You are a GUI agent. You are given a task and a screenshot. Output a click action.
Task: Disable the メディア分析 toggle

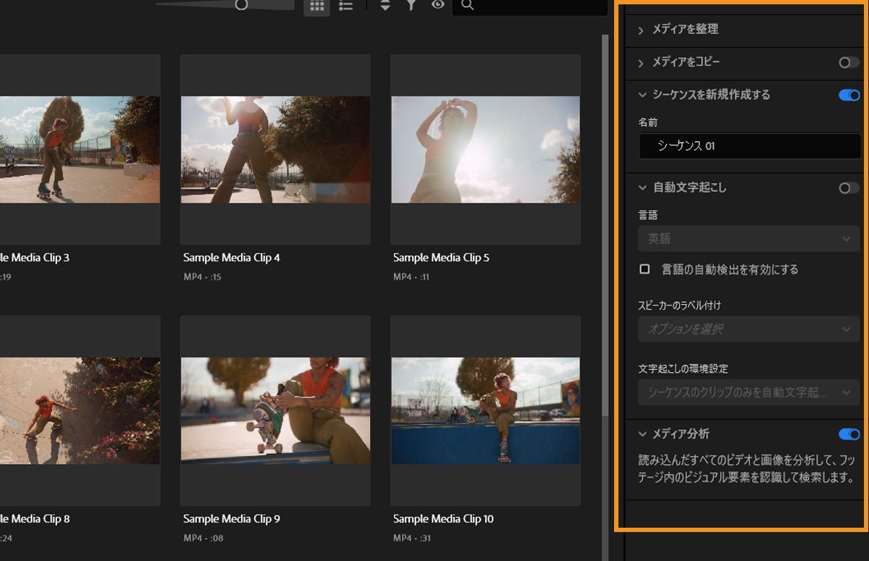[849, 434]
